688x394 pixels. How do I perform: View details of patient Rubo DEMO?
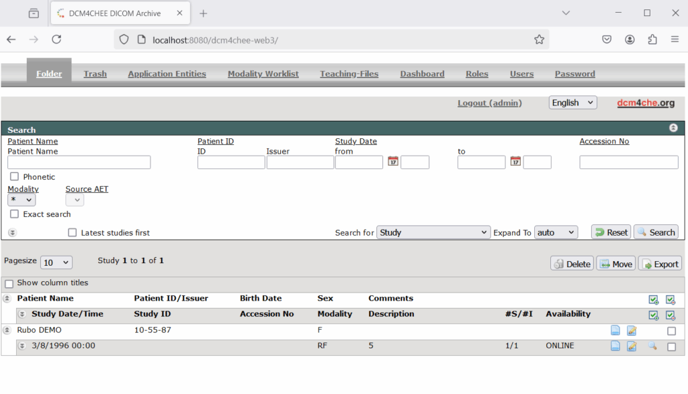[x=615, y=330]
